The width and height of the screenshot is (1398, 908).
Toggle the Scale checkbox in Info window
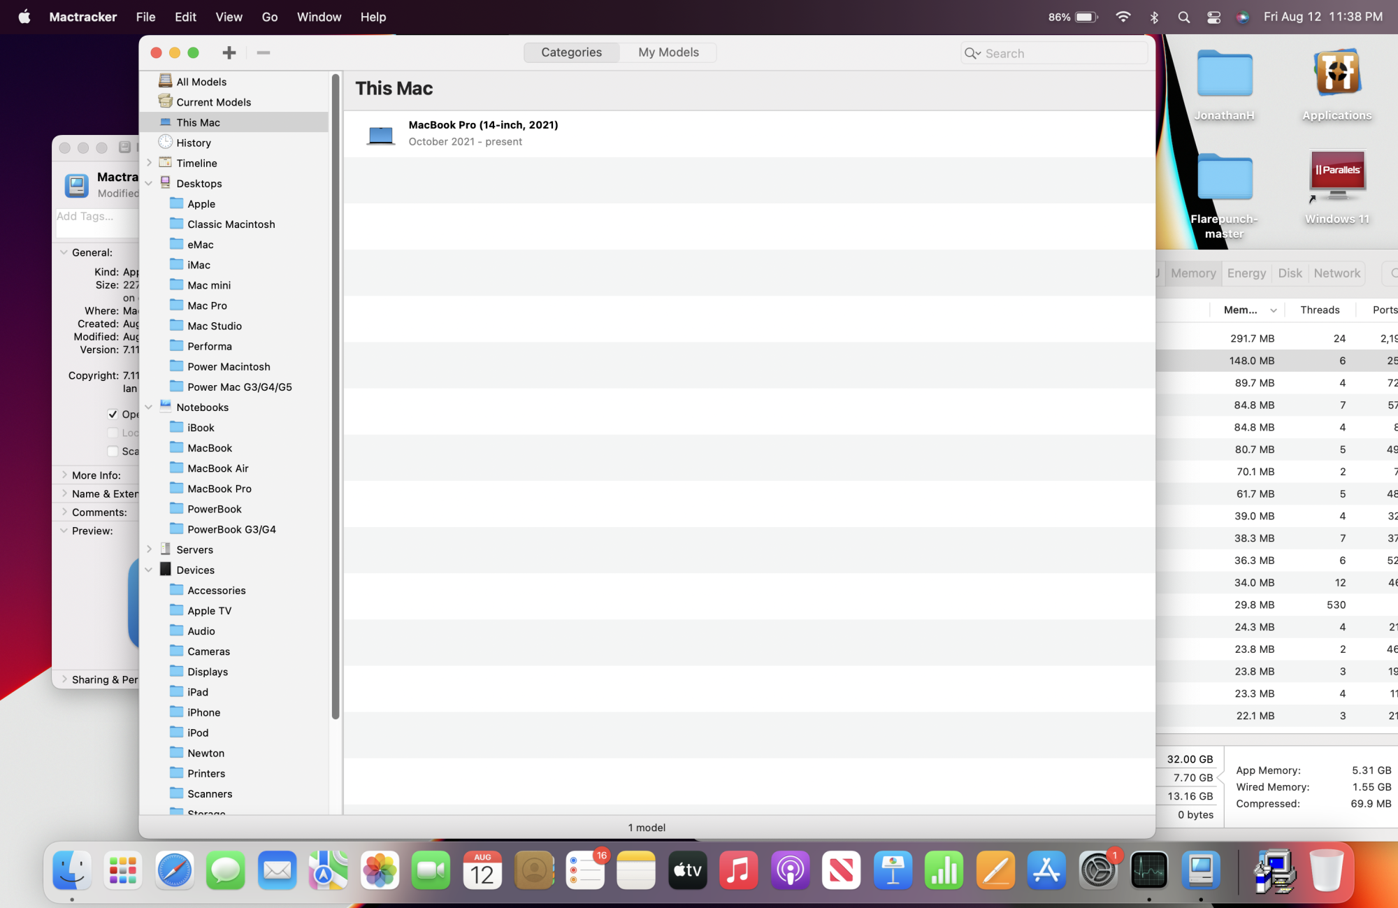[113, 451]
